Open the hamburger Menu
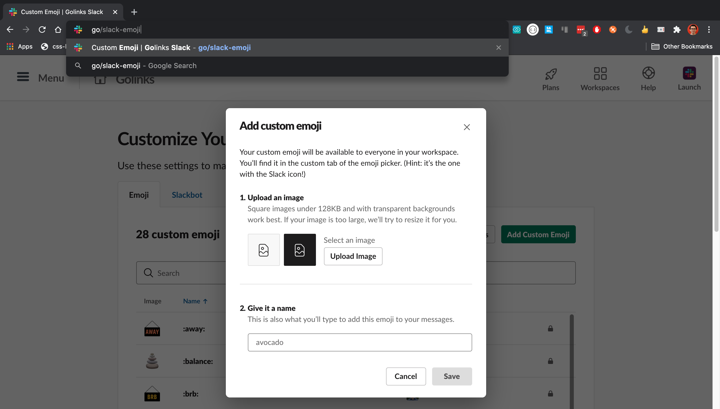The image size is (720, 409). tap(23, 77)
